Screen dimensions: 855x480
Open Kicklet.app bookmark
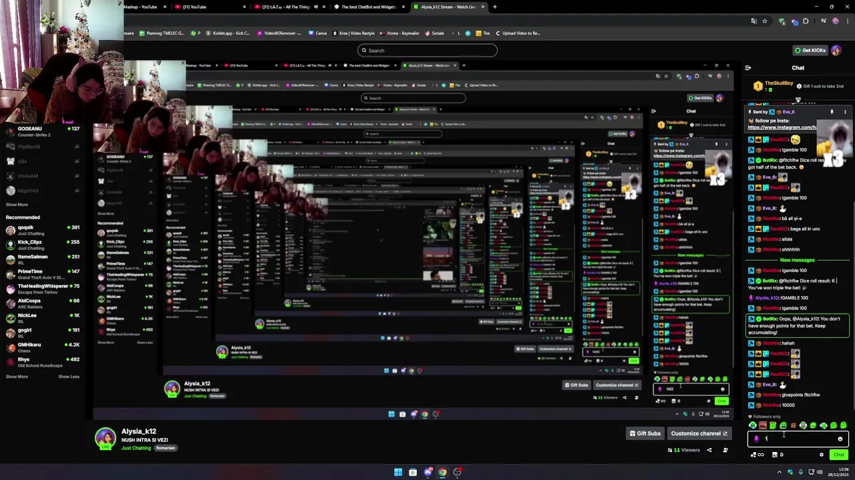[228, 33]
